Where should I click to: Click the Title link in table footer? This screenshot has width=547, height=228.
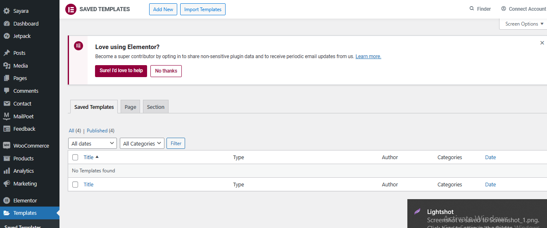click(88, 184)
